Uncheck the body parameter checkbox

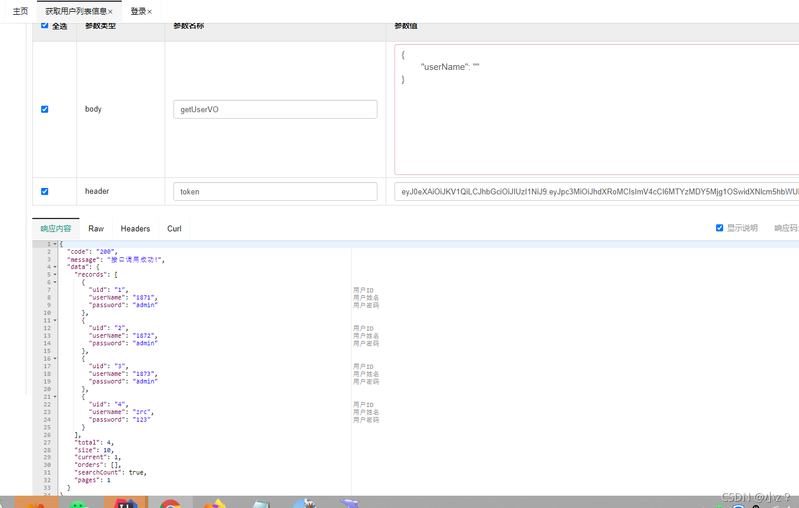(45, 109)
